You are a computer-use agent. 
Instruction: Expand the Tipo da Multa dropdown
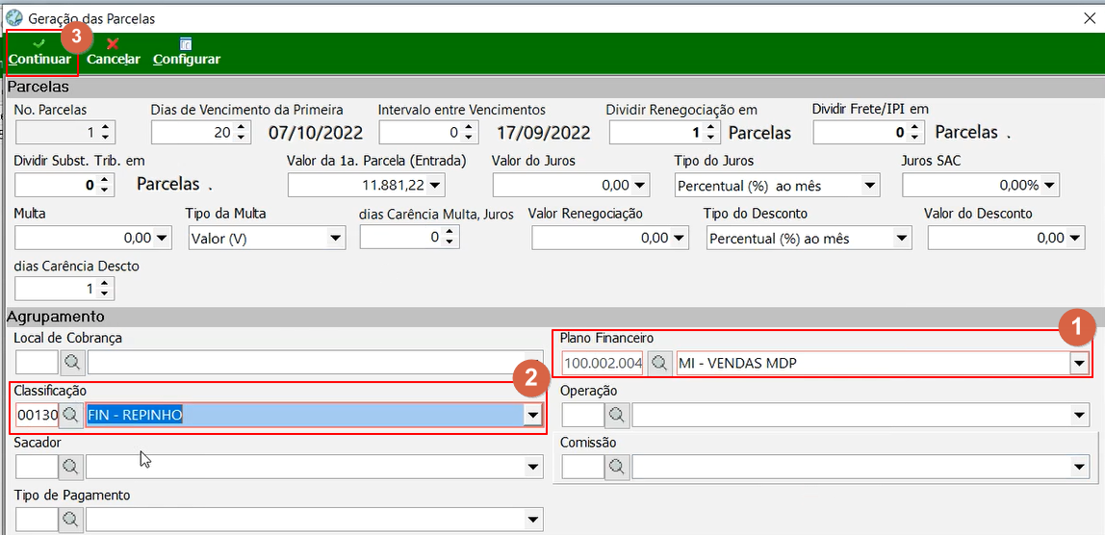(x=335, y=239)
